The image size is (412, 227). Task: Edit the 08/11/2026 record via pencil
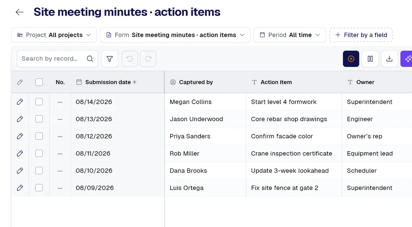pyautogui.click(x=20, y=153)
